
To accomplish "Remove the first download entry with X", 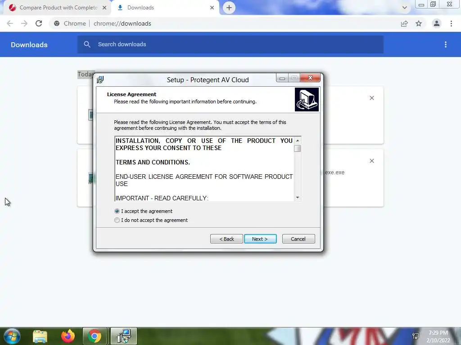I will coord(371,98).
